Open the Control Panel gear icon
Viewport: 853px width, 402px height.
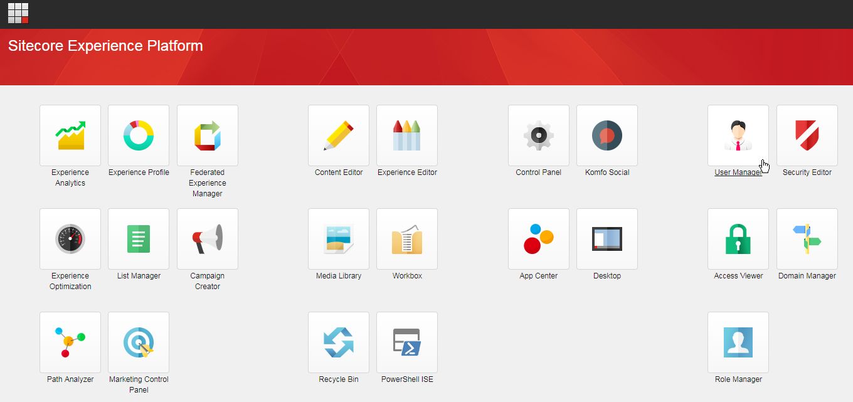(539, 135)
